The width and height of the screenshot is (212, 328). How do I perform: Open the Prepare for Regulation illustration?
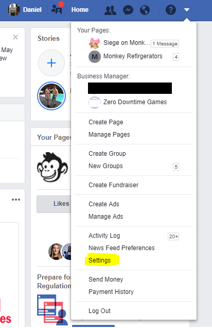pos(53,310)
